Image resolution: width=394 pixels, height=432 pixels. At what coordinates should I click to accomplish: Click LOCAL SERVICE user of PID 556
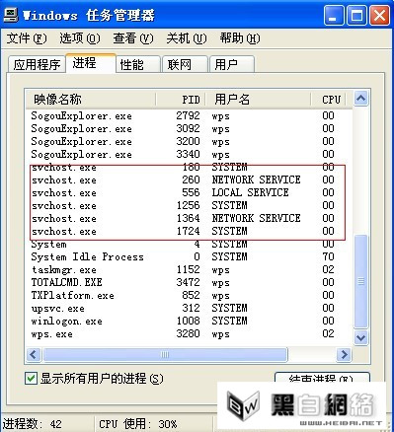[x=250, y=192]
